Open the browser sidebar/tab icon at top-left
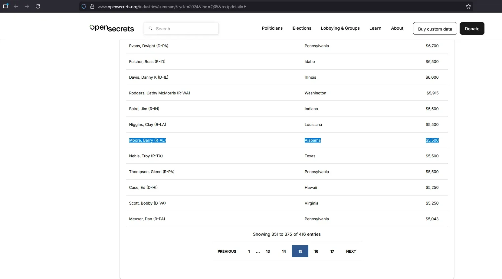 point(5,6)
